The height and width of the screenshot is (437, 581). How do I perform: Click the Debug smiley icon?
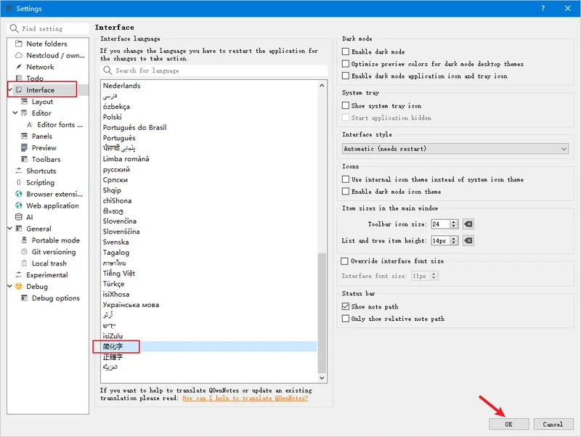tap(19, 286)
